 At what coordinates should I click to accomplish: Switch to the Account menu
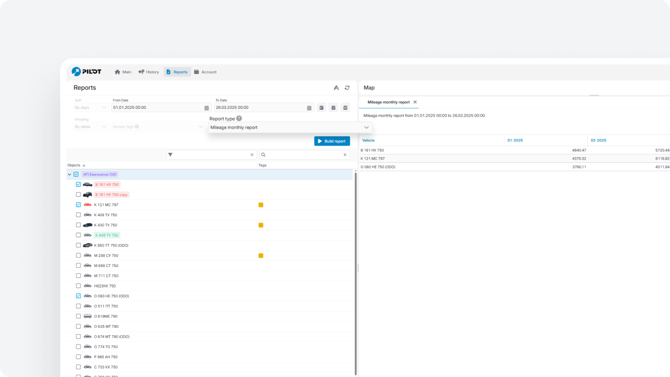coord(205,72)
